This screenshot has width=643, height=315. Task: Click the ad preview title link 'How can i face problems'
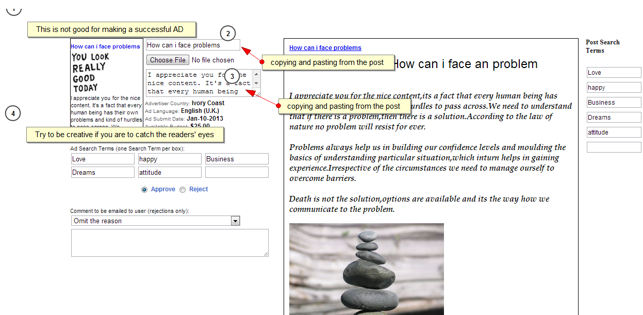(x=105, y=46)
